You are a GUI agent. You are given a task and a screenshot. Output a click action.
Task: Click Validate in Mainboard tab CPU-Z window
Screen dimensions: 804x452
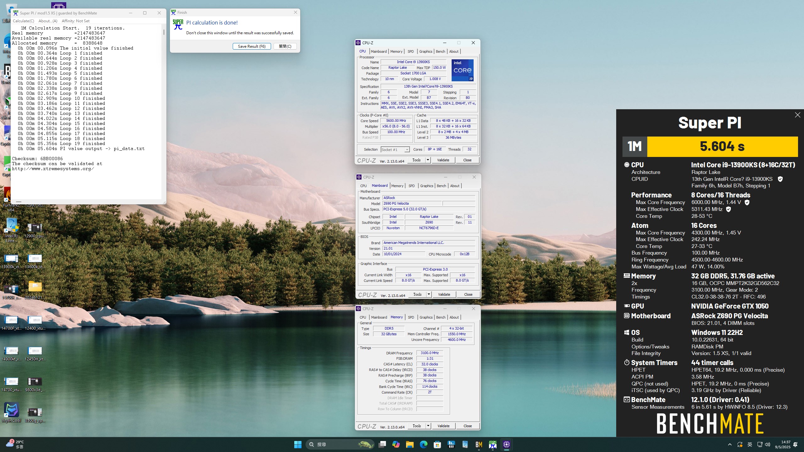[444, 294]
